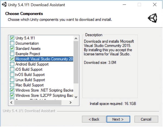
Task: Select the iOS Build Support label
Action: 29,69
